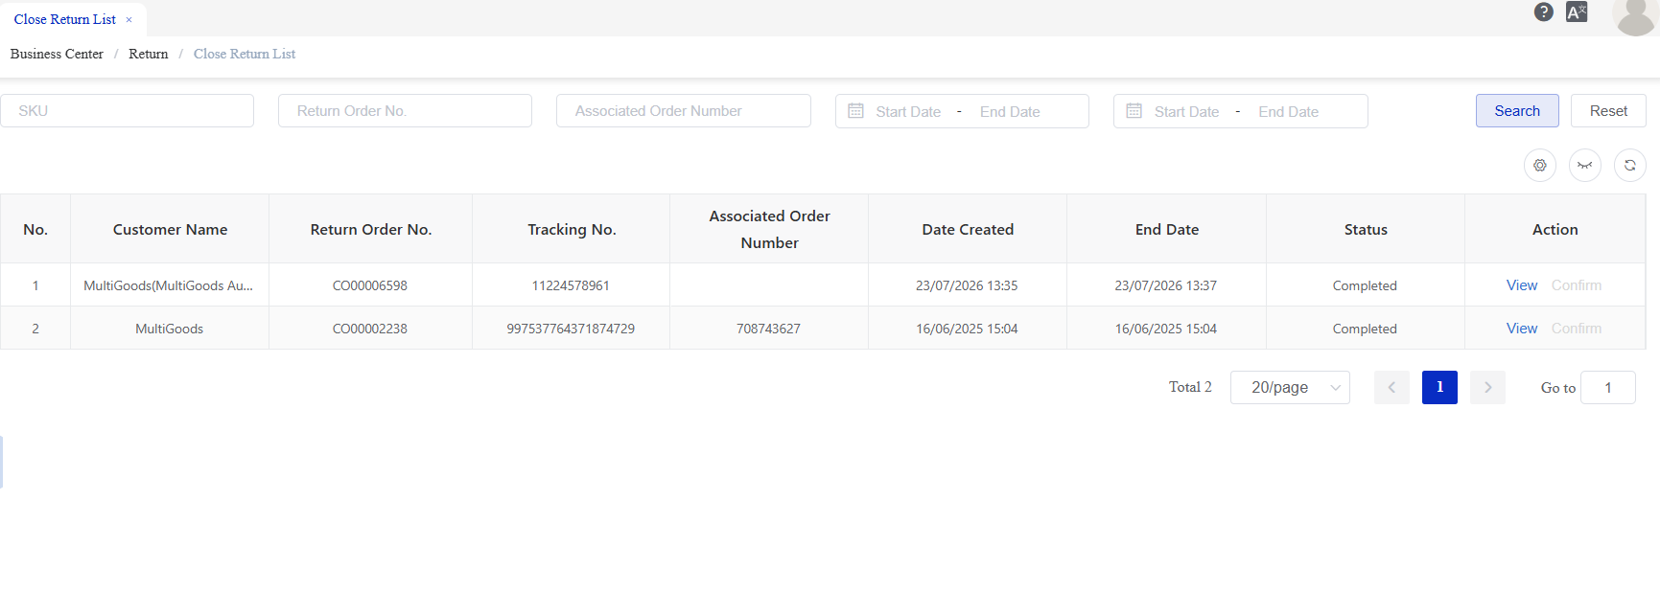1660x614 pixels.
Task: Go to next page arrow
Action: coord(1487,387)
